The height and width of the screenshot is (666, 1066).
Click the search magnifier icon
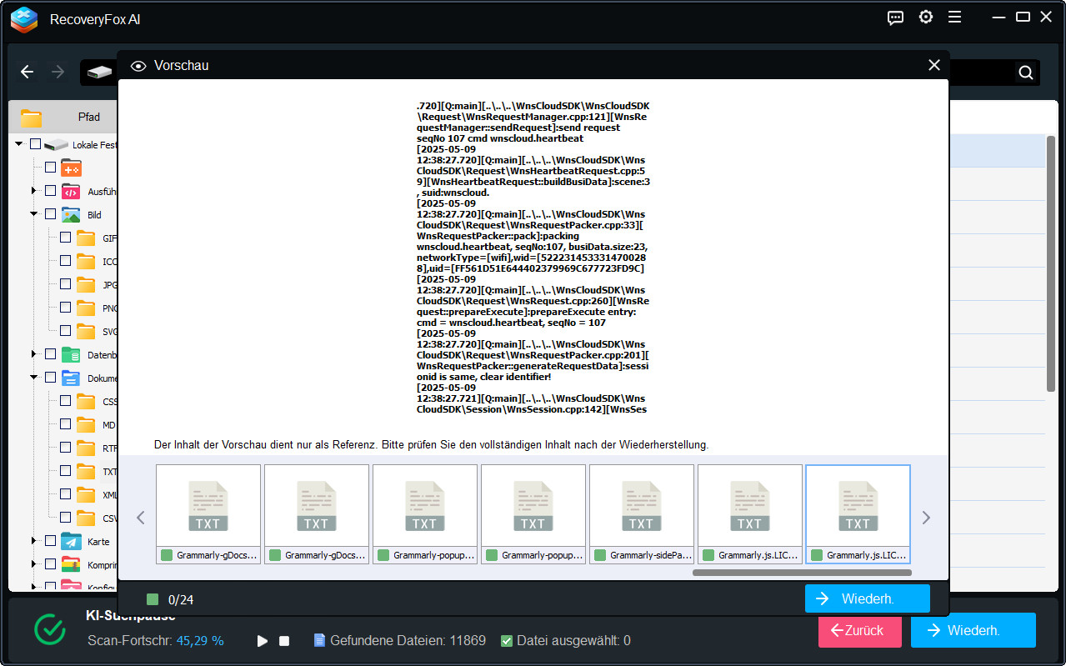click(1026, 73)
